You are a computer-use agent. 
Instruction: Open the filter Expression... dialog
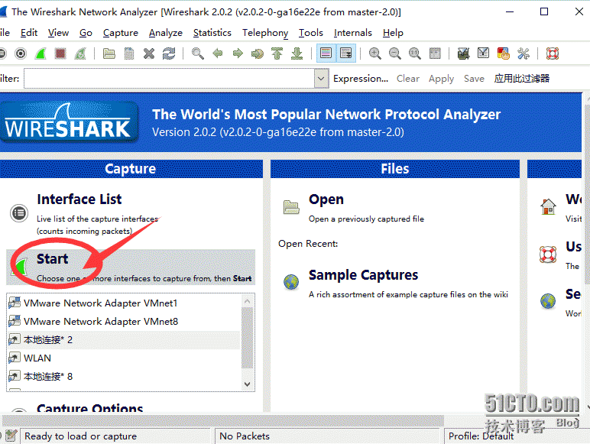click(x=361, y=78)
